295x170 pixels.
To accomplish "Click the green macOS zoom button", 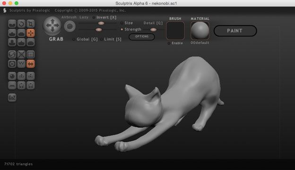I will tap(17, 3).
